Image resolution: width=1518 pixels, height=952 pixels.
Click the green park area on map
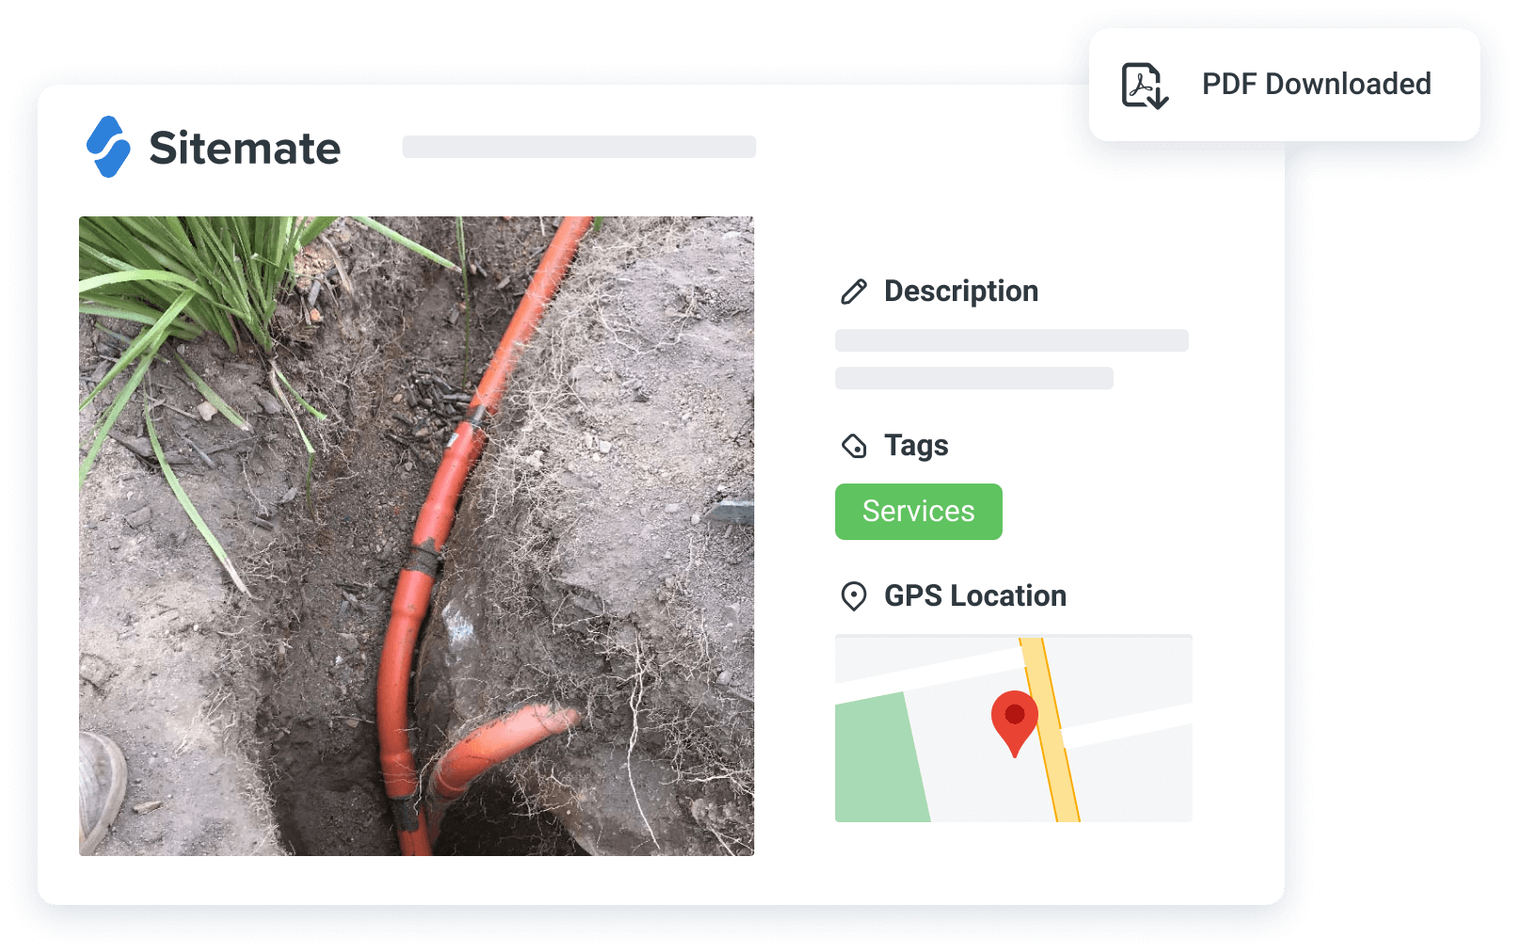[880, 758]
